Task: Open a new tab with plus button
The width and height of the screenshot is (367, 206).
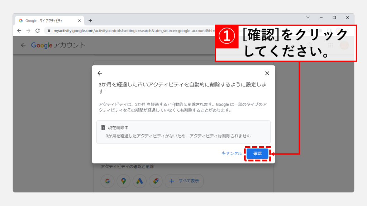Action: (90, 20)
